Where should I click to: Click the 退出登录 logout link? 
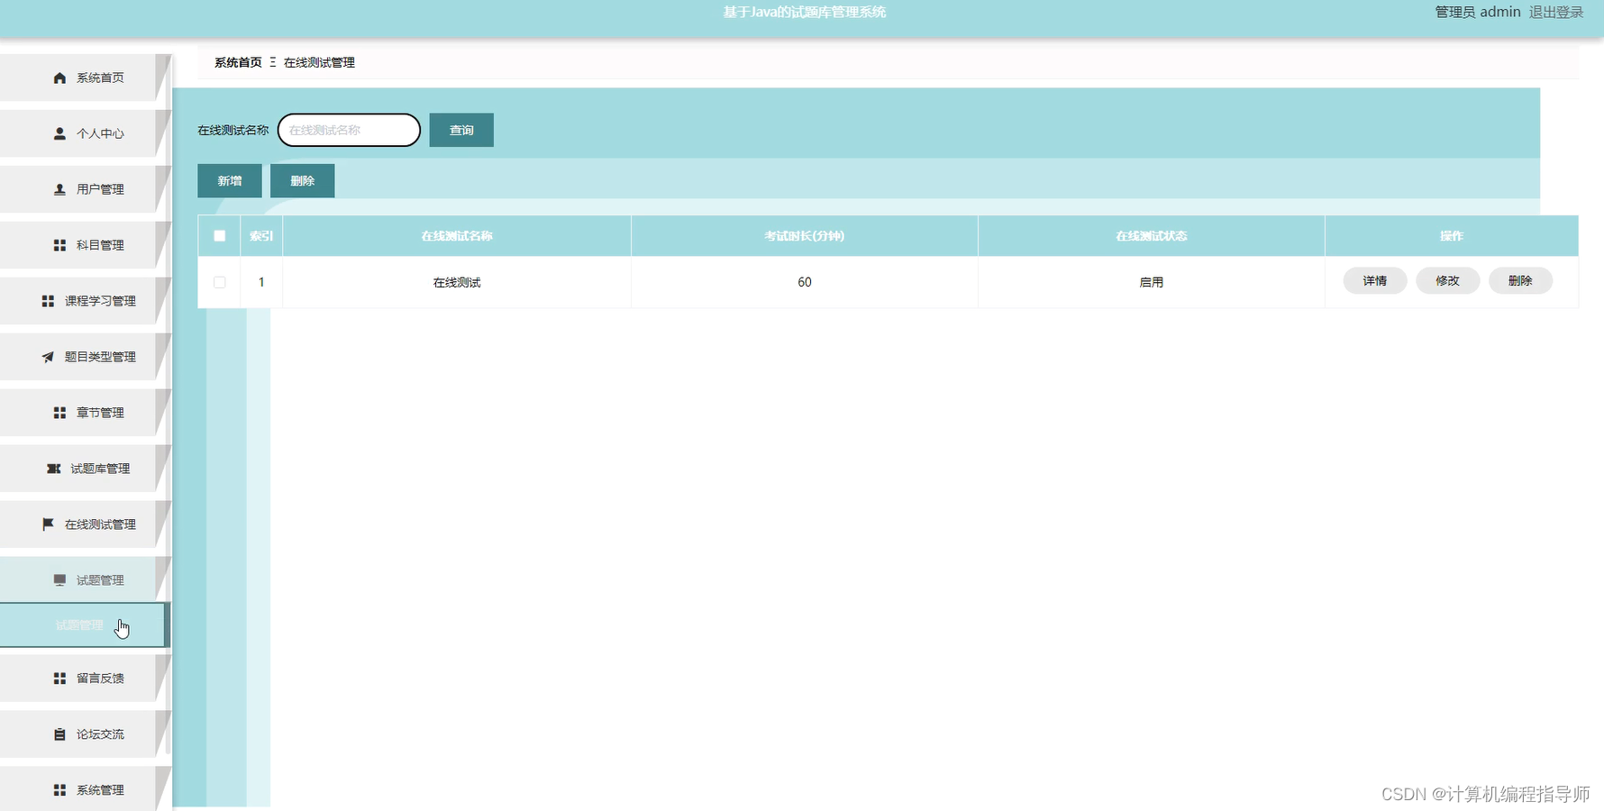1556,12
